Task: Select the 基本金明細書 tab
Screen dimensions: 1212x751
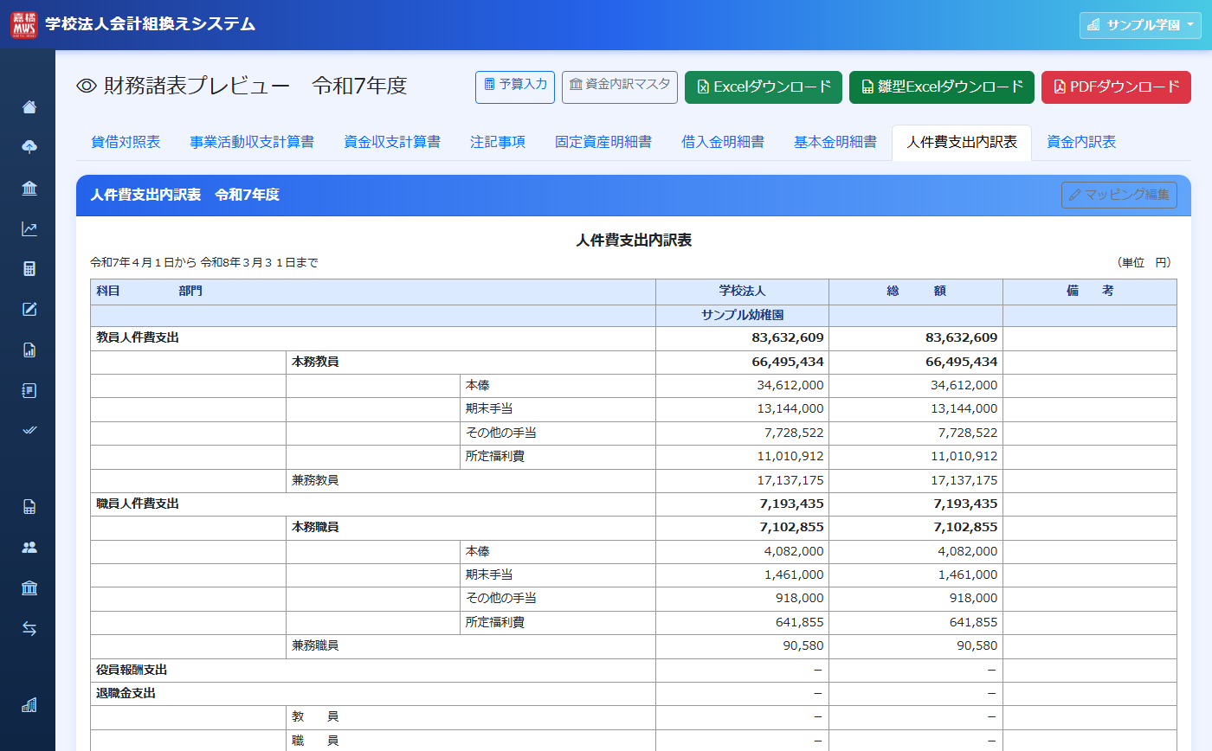Action: tap(835, 143)
